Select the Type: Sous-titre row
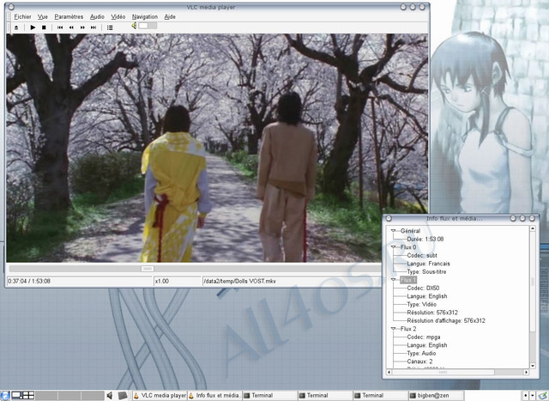This screenshot has height=401, width=549. (x=426, y=271)
